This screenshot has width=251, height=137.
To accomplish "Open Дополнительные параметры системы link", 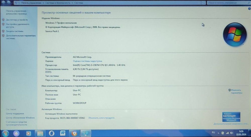I will 21,37.
